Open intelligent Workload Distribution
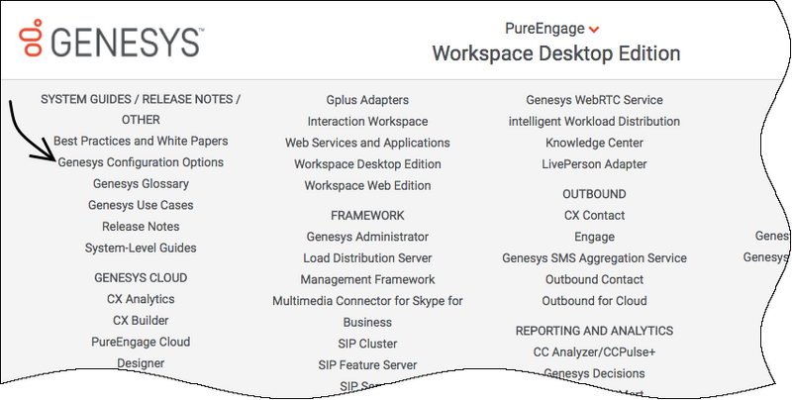The height and width of the screenshot is (400, 792). pos(594,121)
